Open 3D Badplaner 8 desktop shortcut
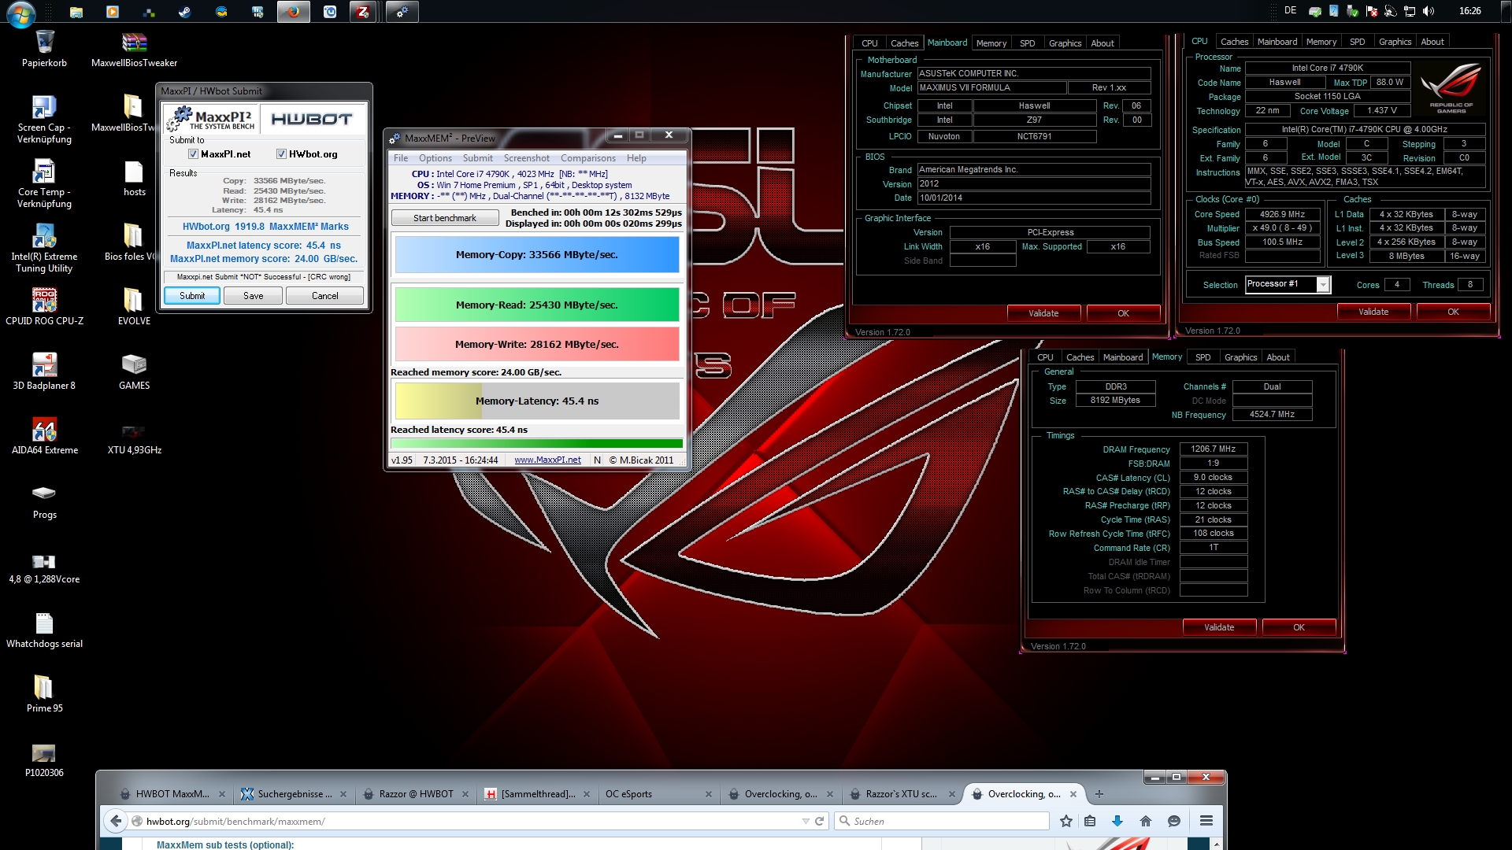The image size is (1512, 850). coord(44,371)
